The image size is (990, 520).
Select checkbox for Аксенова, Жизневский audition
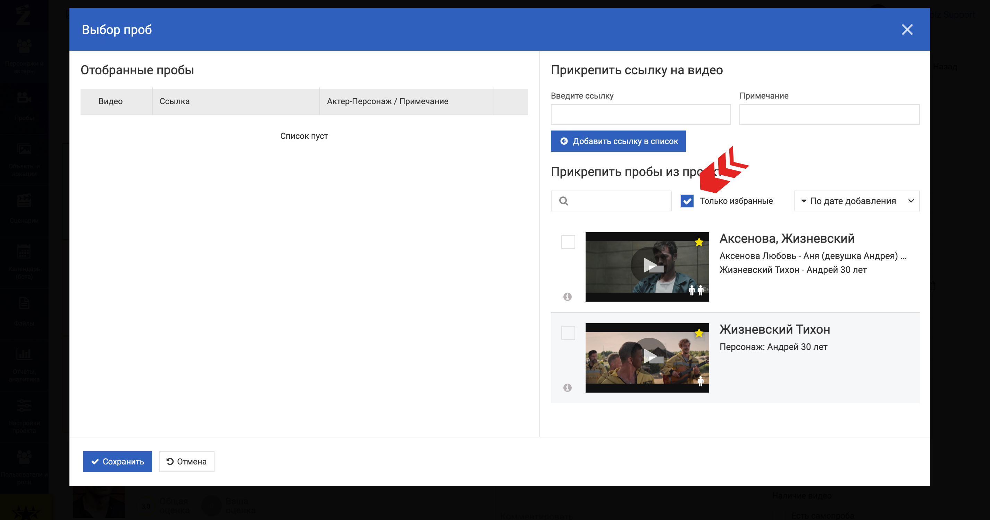568,242
